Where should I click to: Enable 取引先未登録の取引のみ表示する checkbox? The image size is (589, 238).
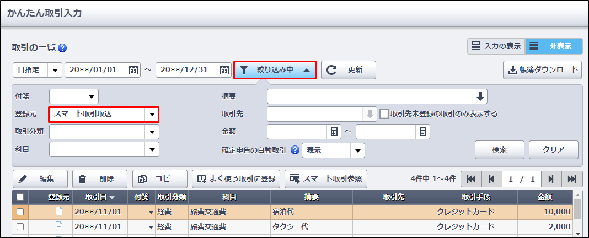(384, 114)
